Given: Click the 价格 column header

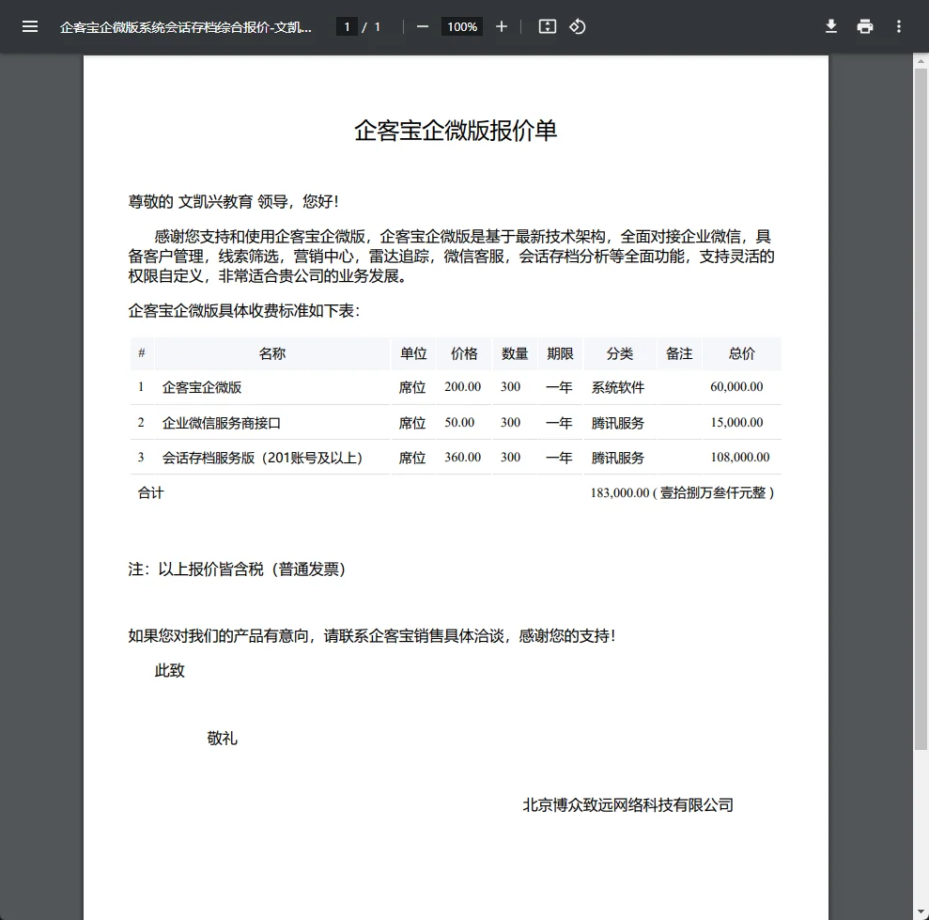Looking at the screenshot, I should click(464, 354).
